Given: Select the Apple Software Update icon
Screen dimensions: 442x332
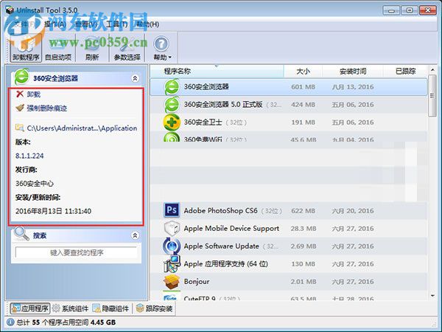Looking at the screenshot, I should coord(172,246).
